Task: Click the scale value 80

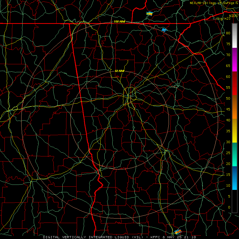Action: click(228, 33)
